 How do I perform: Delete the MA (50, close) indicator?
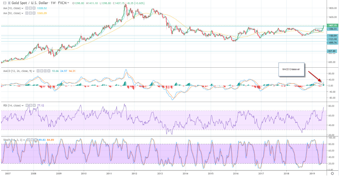click(33, 13)
